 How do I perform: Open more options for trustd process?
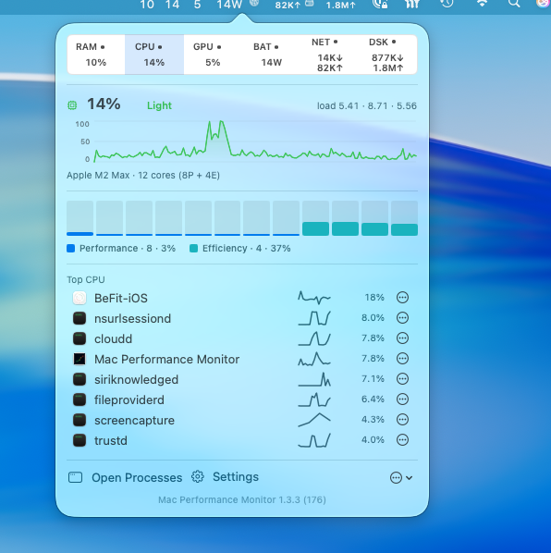(x=402, y=440)
